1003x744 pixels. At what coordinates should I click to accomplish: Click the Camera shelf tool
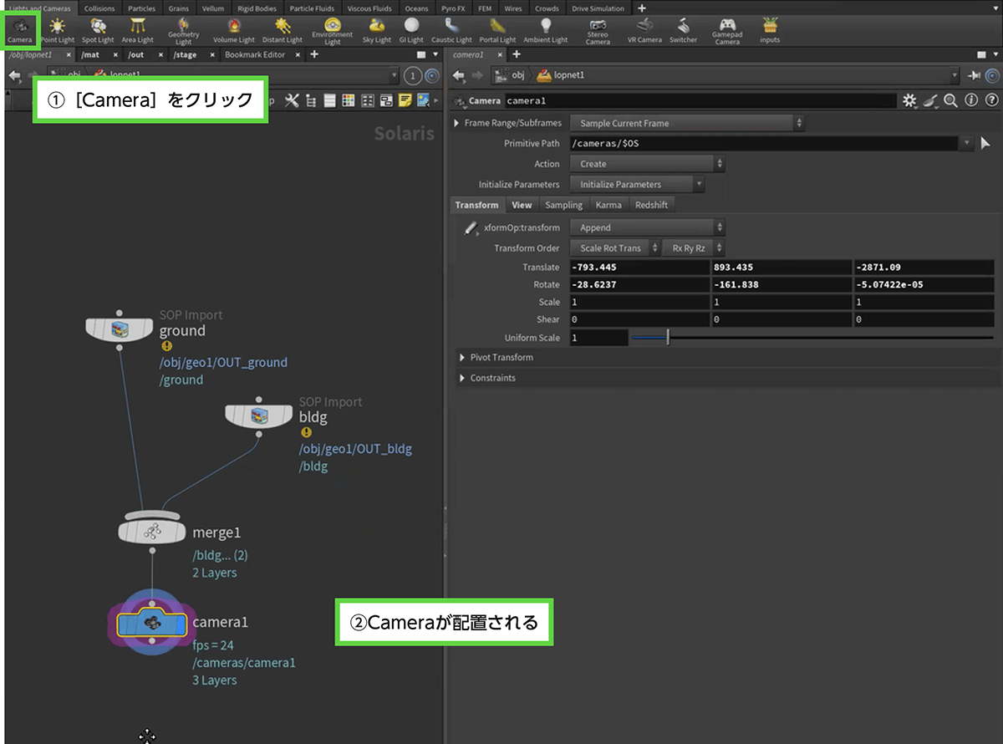(x=19, y=29)
